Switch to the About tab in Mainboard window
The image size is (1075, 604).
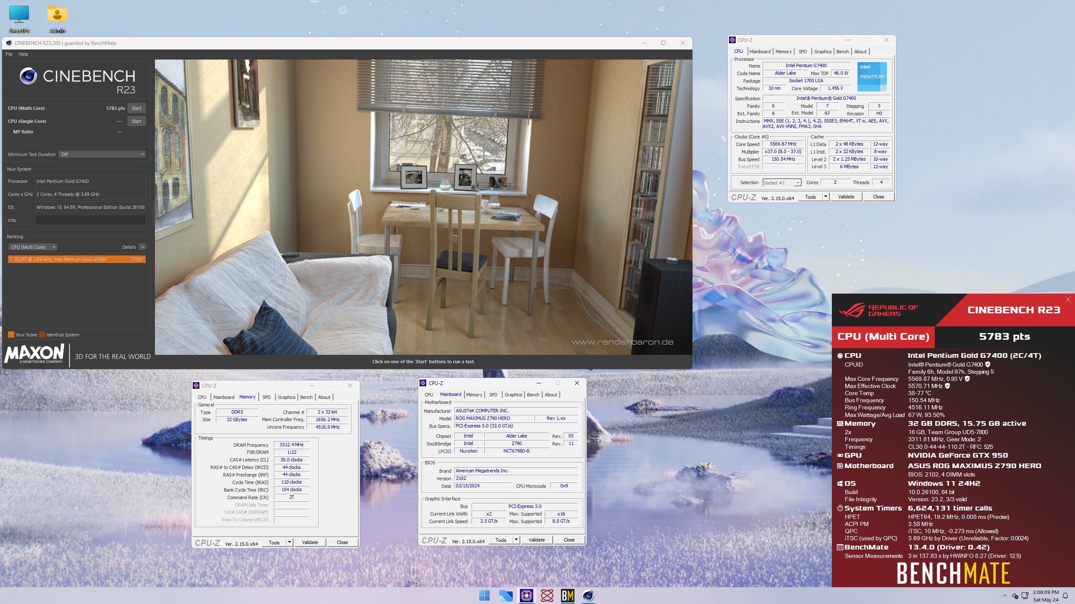click(551, 395)
